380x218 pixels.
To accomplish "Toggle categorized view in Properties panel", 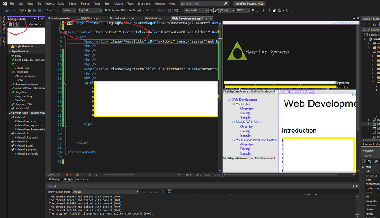I will coord(364,161).
